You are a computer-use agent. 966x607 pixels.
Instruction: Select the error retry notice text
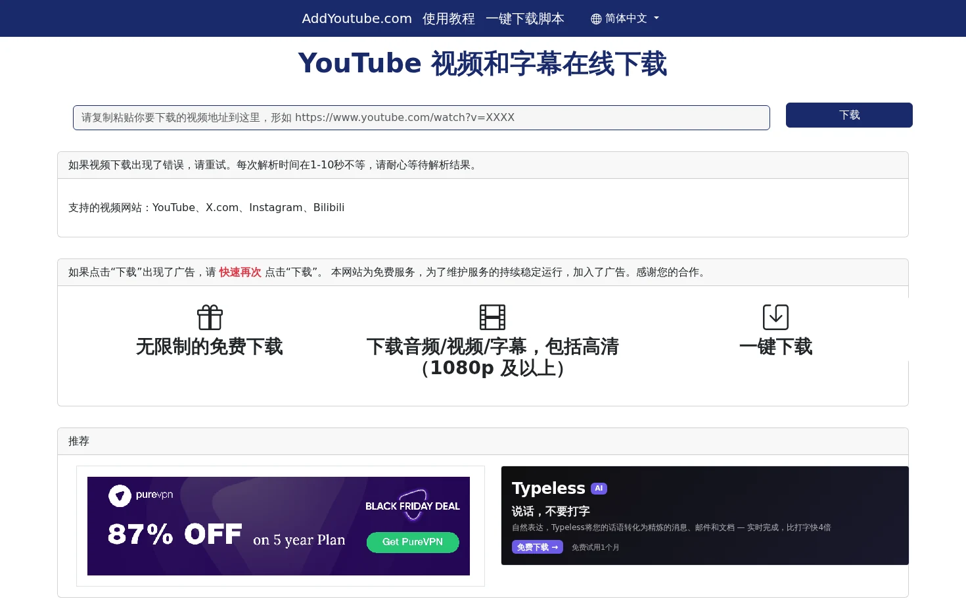tap(273, 165)
